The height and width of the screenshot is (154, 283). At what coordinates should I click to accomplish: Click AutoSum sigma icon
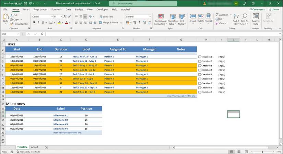click(217, 15)
